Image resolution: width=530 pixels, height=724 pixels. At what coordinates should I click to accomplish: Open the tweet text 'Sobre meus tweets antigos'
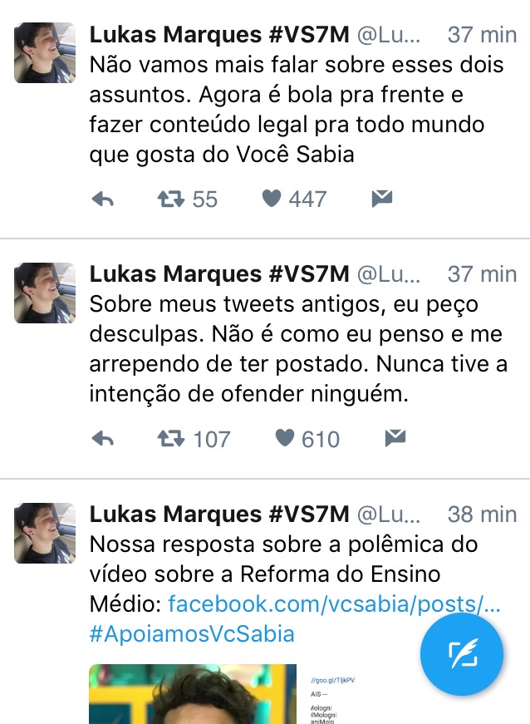[x=298, y=349]
